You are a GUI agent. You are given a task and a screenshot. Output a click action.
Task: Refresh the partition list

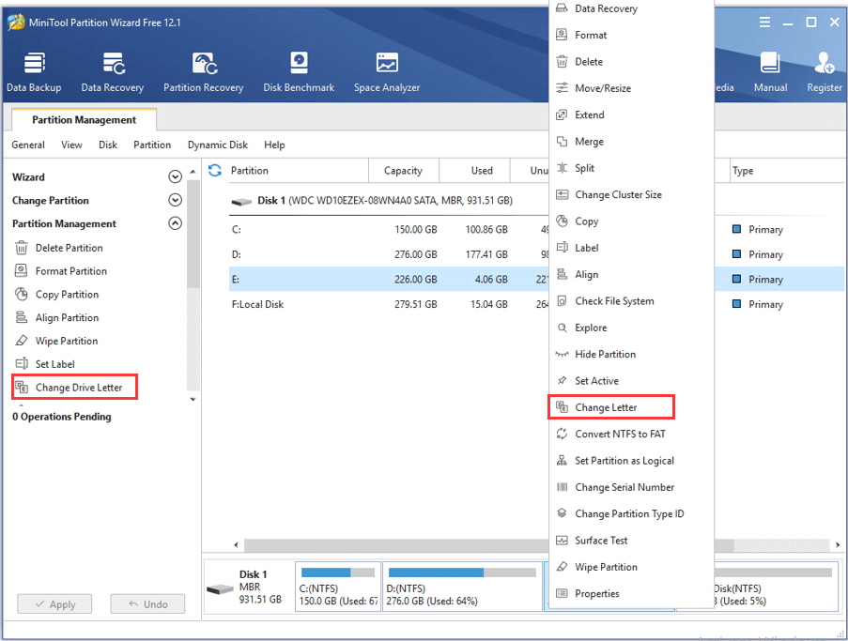click(215, 170)
